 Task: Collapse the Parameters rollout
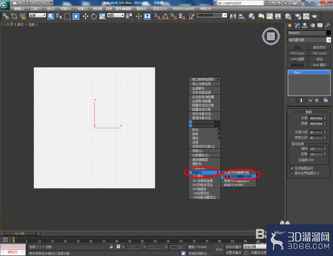point(308,112)
